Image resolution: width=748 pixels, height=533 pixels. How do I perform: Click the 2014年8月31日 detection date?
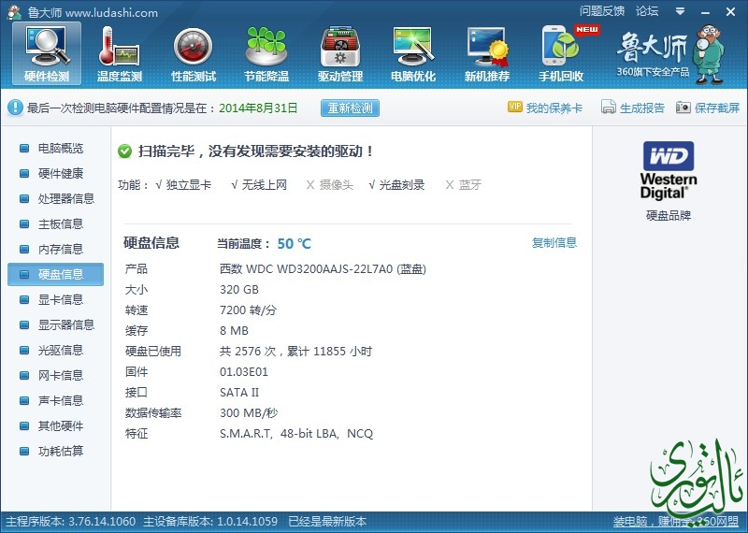pyautogui.click(x=258, y=108)
